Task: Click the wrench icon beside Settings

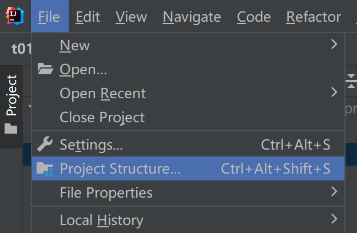Action: tap(45, 144)
